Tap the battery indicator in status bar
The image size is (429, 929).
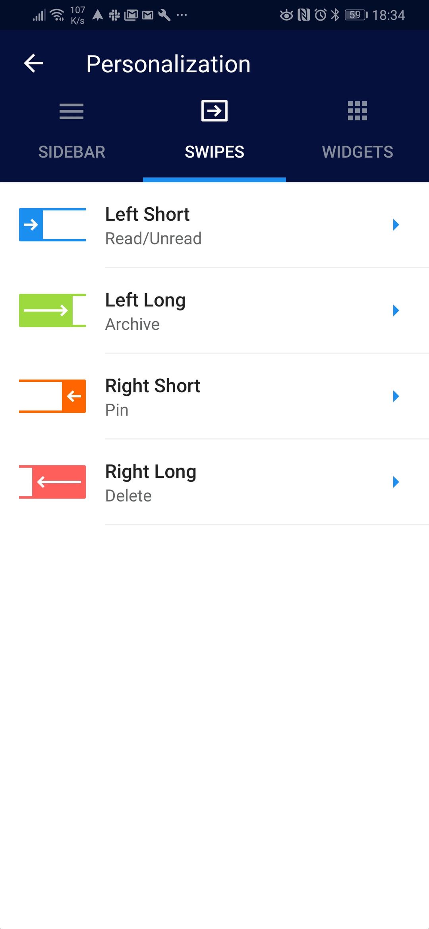tap(356, 15)
